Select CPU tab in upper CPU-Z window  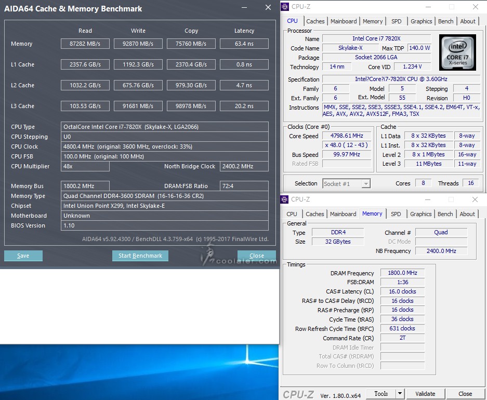click(x=292, y=21)
